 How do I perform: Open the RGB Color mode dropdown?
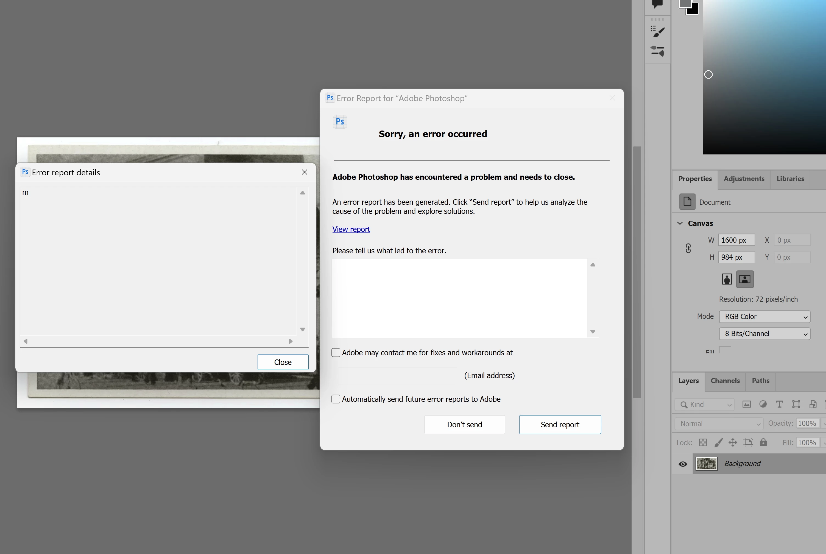coord(764,317)
